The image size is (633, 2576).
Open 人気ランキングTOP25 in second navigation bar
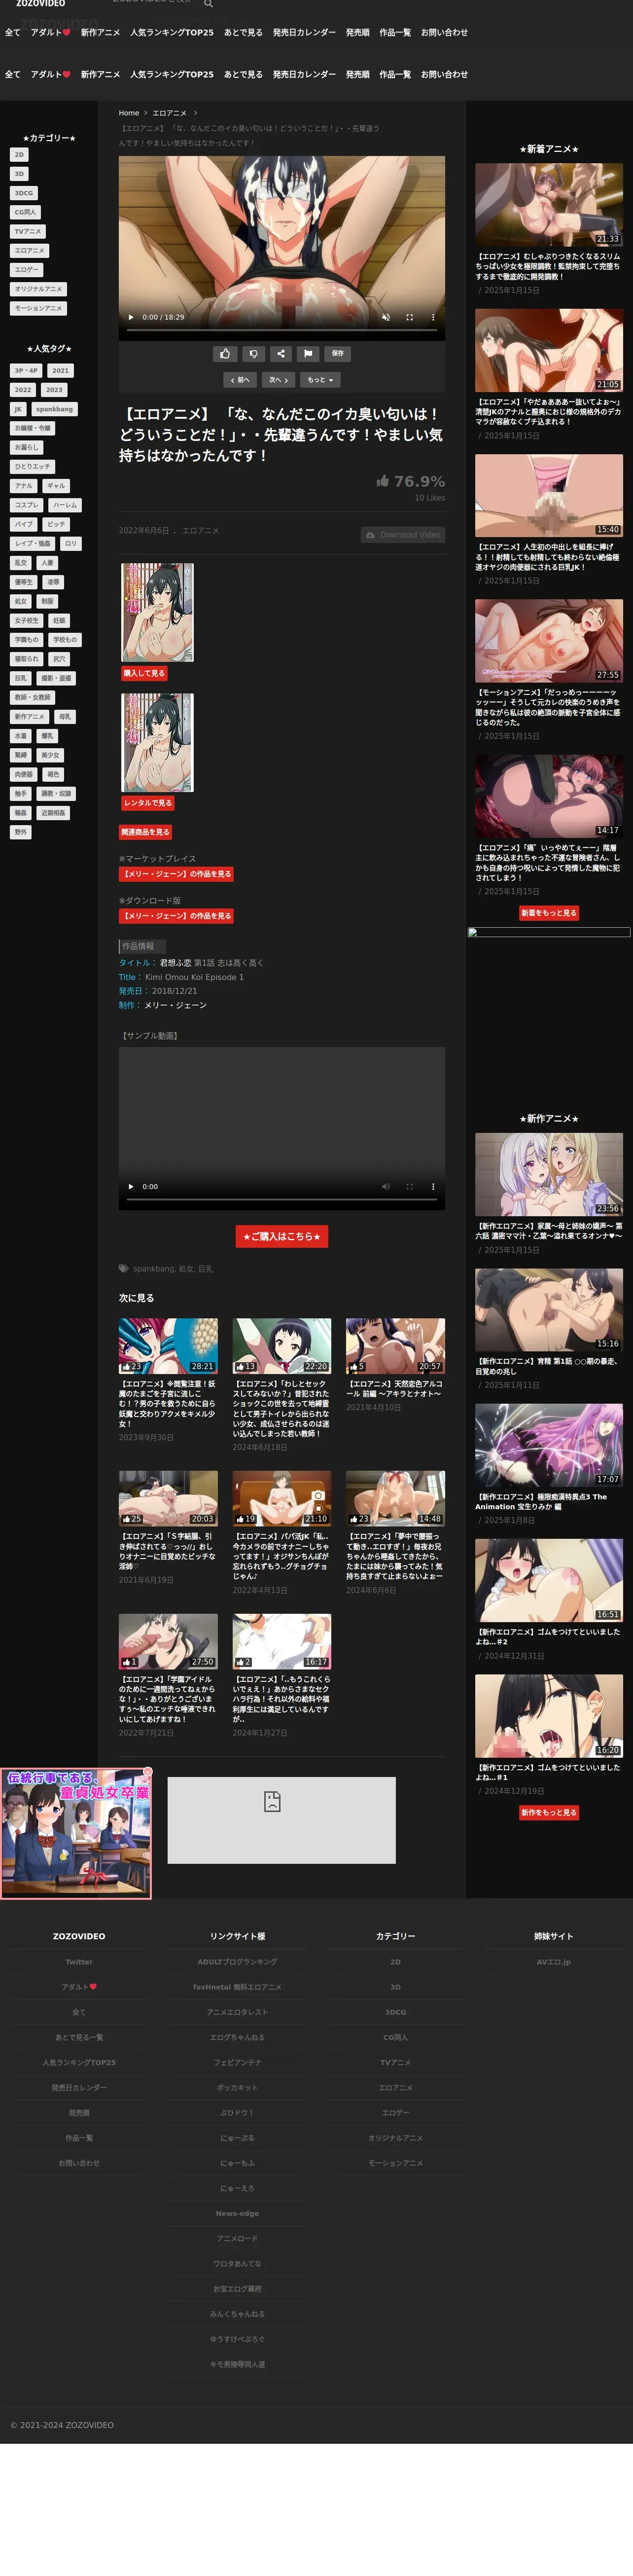click(x=171, y=74)
